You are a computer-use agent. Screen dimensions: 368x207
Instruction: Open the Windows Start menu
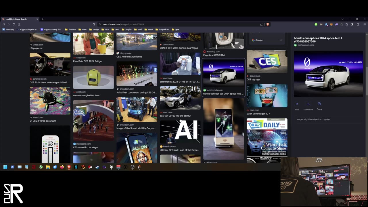coord(5,167)
